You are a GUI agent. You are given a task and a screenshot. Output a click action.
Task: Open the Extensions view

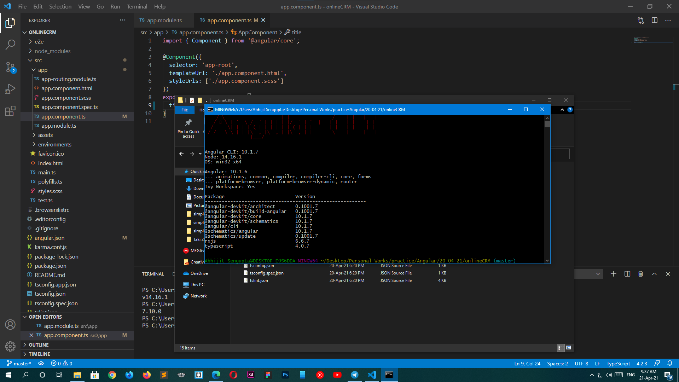tap(10, 111)
